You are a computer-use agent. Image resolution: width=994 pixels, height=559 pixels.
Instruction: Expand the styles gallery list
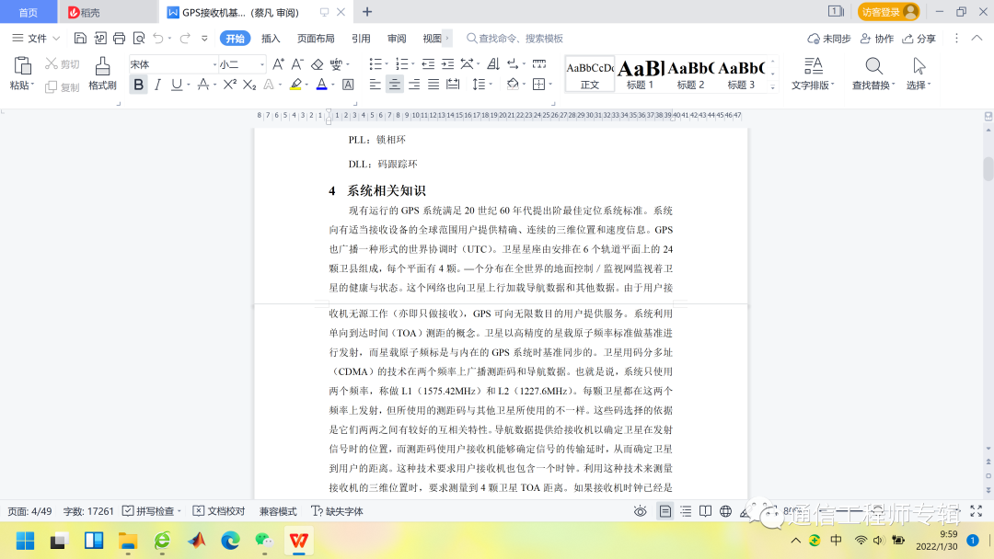click(x=772, y=83)
